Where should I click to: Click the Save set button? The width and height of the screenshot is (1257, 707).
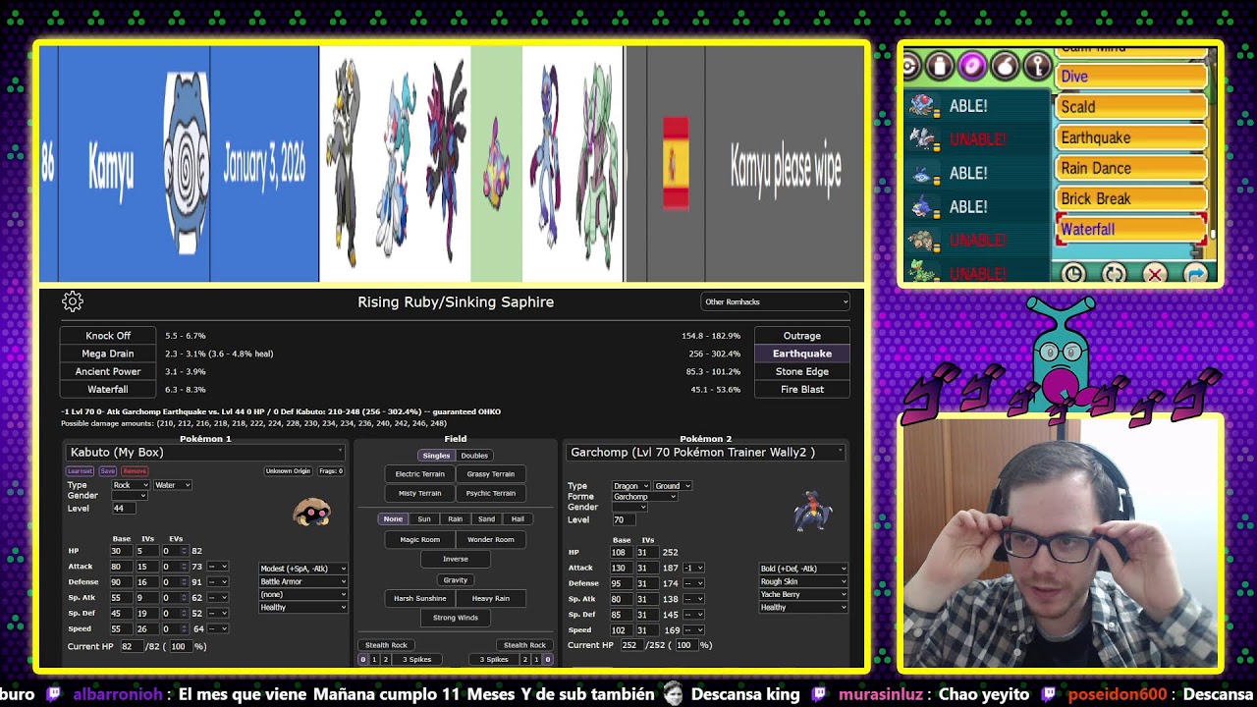click(x=107, y=471)
